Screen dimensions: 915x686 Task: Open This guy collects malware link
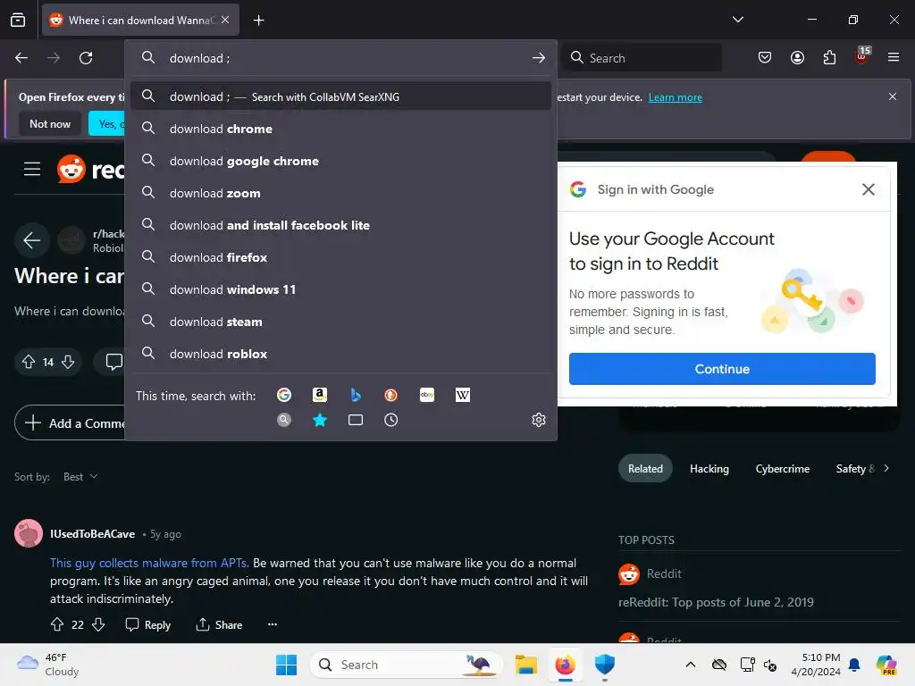[149, 563]
